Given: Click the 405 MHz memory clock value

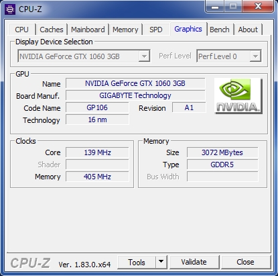Looking at the screenshot, I should click(97, 177).
